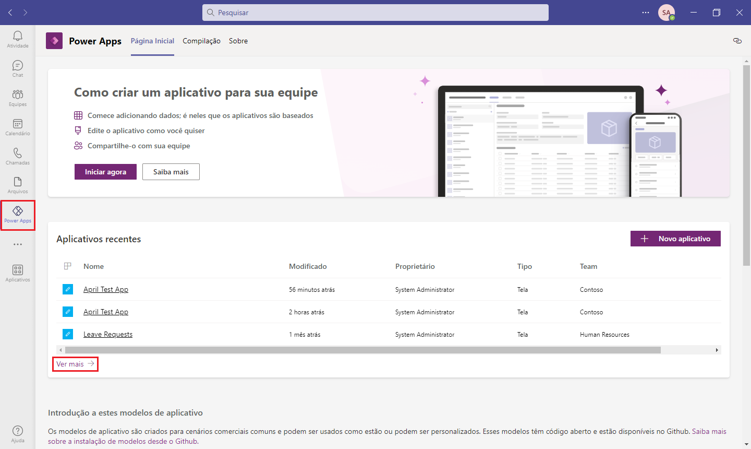The image size is (751, 449).
Task: Open the Sobre tab
Action: 238,41
